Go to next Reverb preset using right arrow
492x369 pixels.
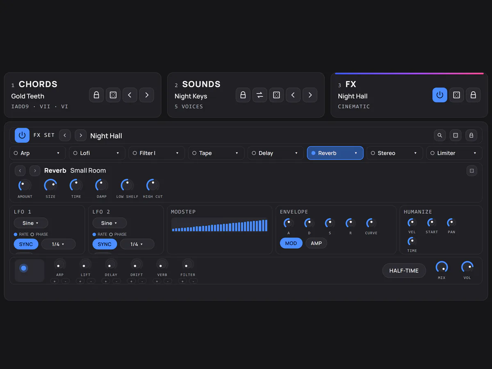pyautogui.click(x=35, y=171)
